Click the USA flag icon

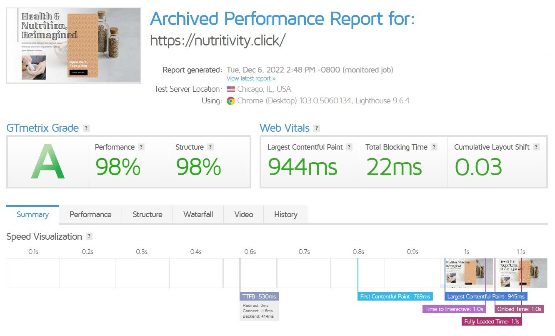231,89
